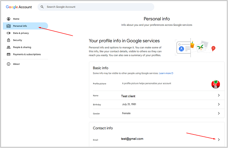Open the Email row chevron
Viewport: 228px width, 148px height.
coord(219,139)
